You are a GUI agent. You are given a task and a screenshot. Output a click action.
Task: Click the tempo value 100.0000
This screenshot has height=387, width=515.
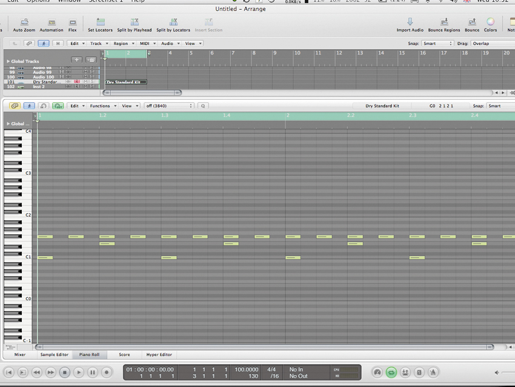[247, 369]
